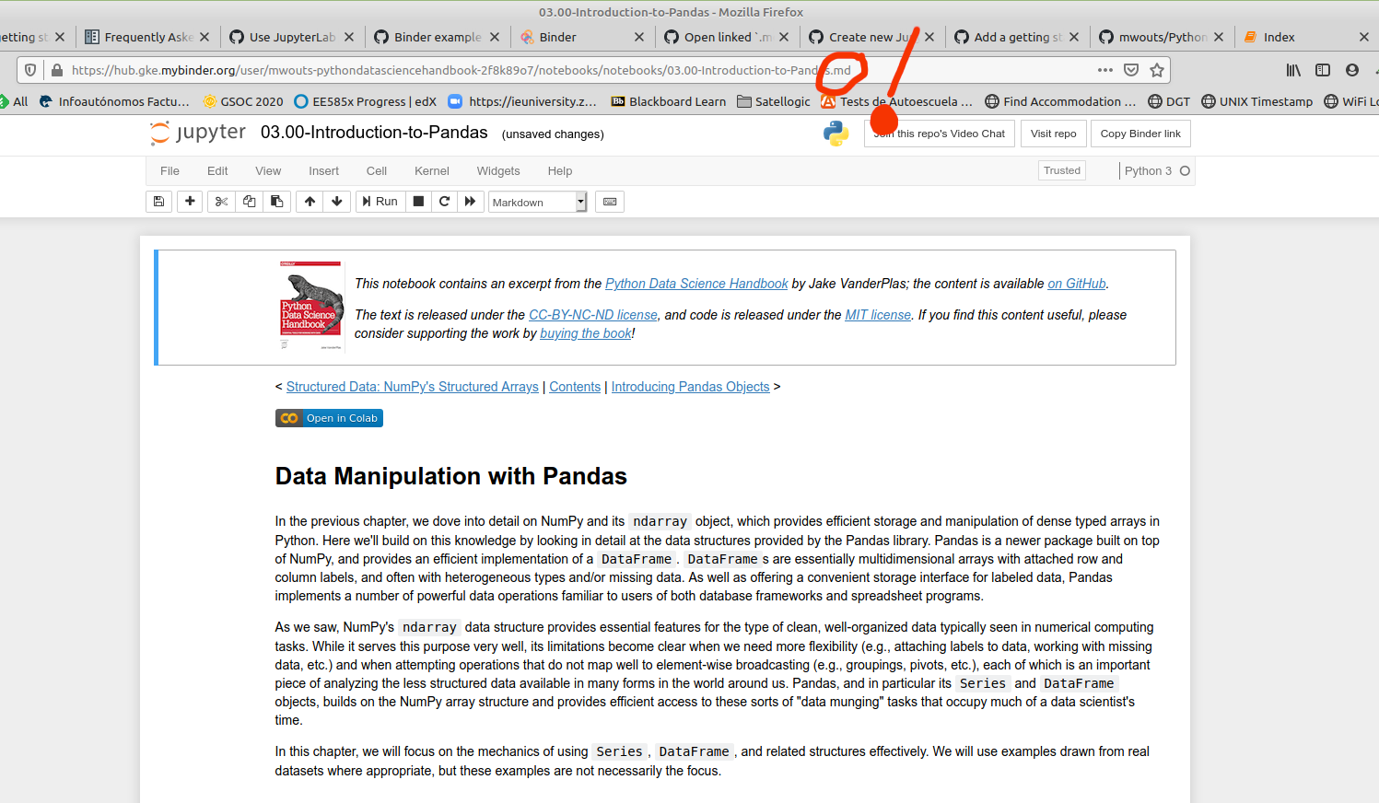Image resolution: width=1379 pixels, height=803 pixels.
Task: Open the Markdown cell type dropdown
Action: point(537,201)
